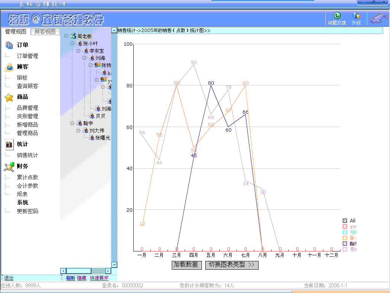The height and width of the screenshot is (293, 390).
Task: Click the 统计 bar chart icon
Action: 9,145
